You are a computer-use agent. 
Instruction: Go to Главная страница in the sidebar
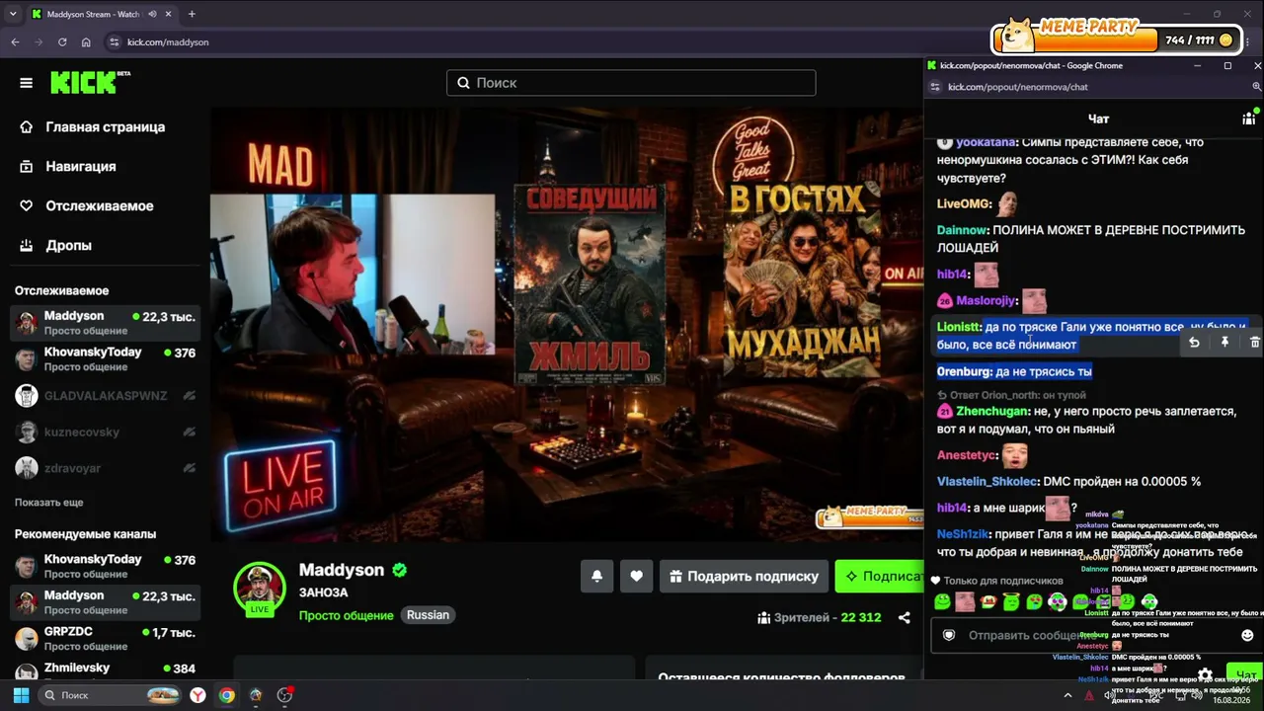(105, 126)
